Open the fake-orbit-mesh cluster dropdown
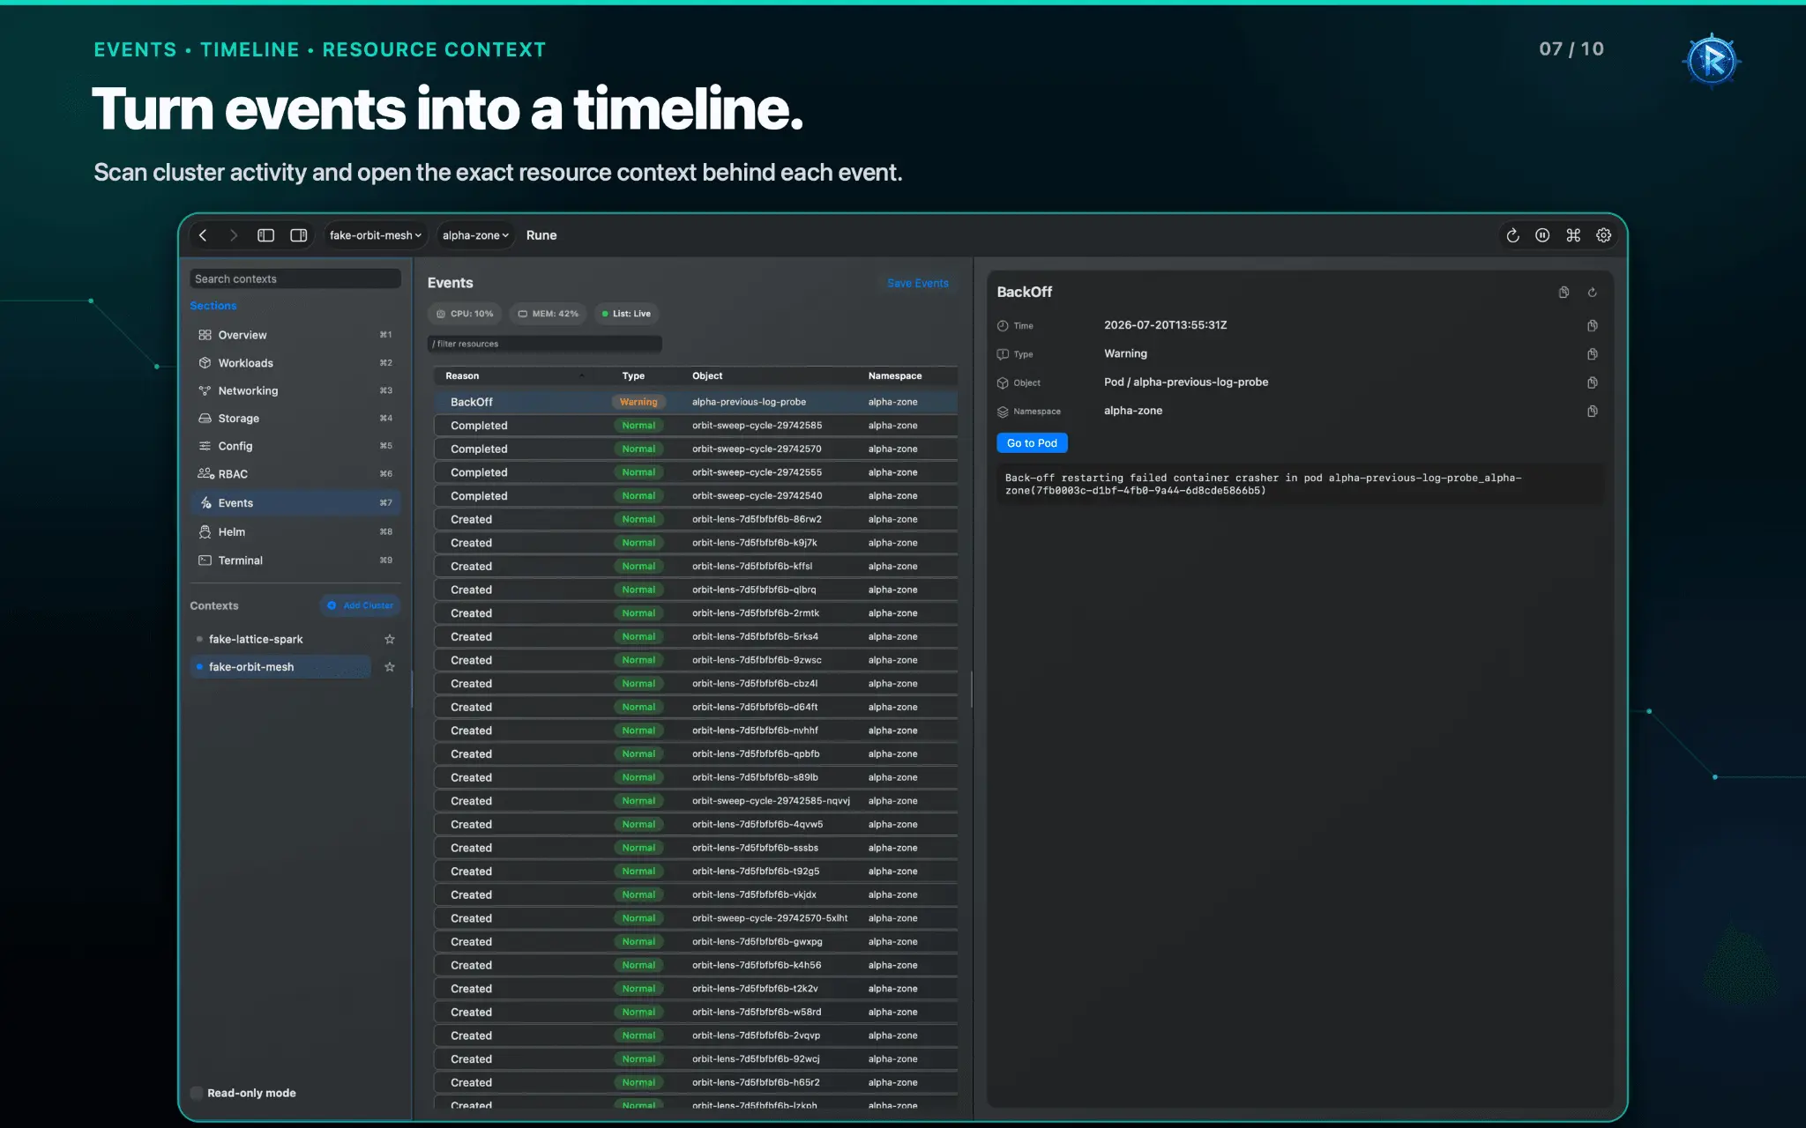 (x=375, y=235)
